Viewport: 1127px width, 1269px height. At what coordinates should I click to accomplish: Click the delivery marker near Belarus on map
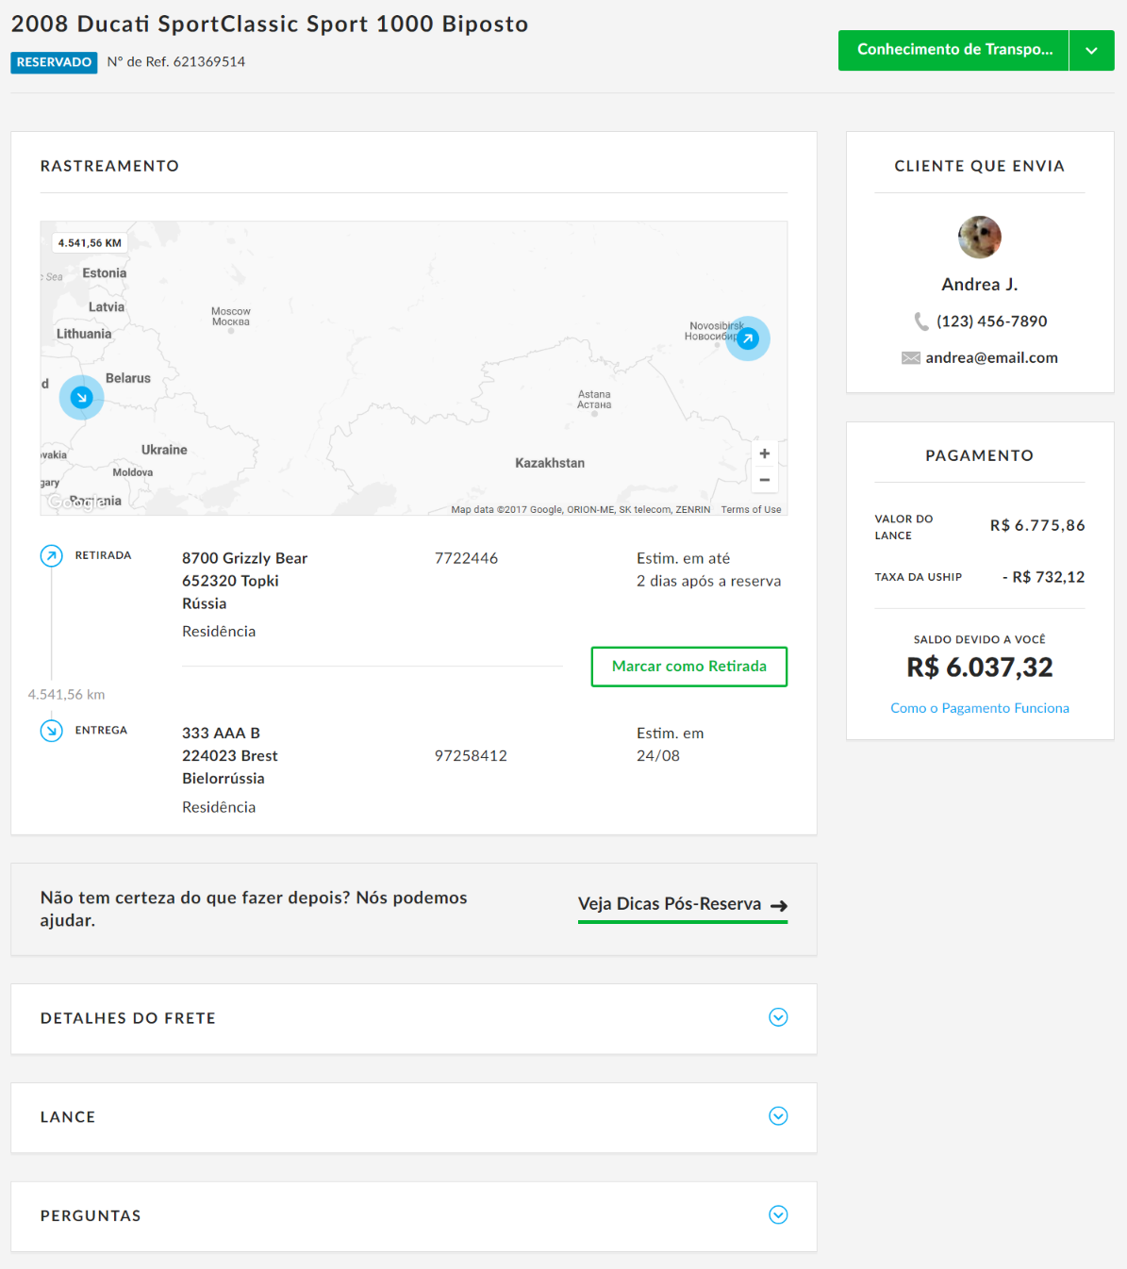tap(82, 397)
